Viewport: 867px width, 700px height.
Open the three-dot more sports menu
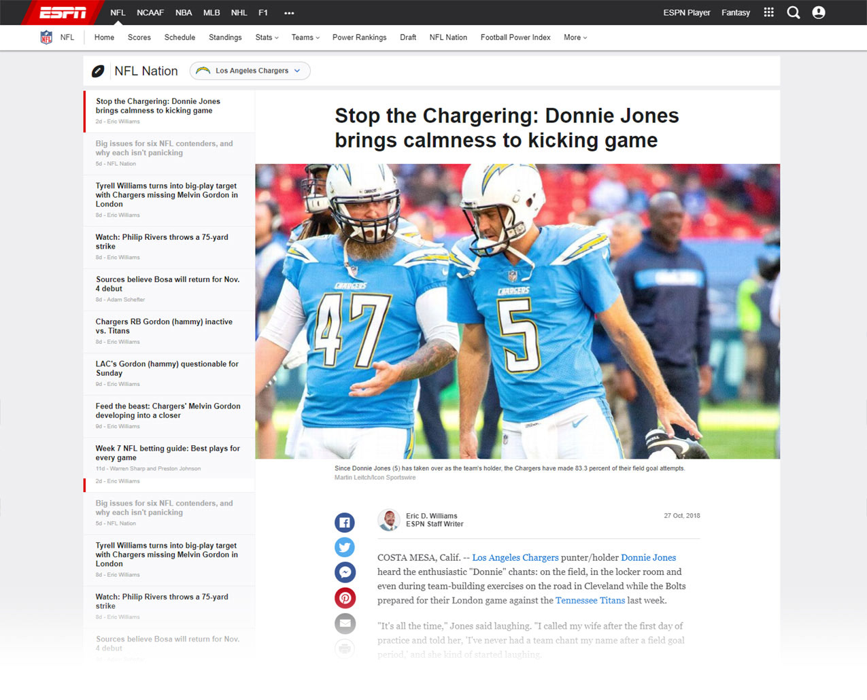(289, 13)
